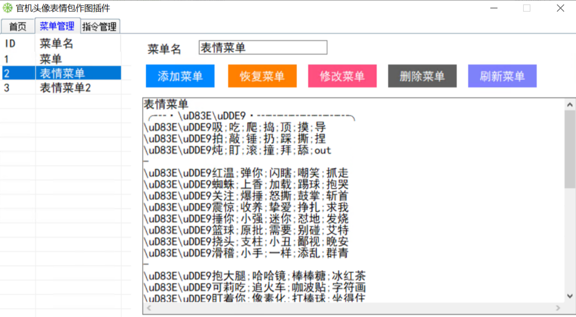Click into the 菜单名 text field
The image size is (576, 317).
click(263, 48)
